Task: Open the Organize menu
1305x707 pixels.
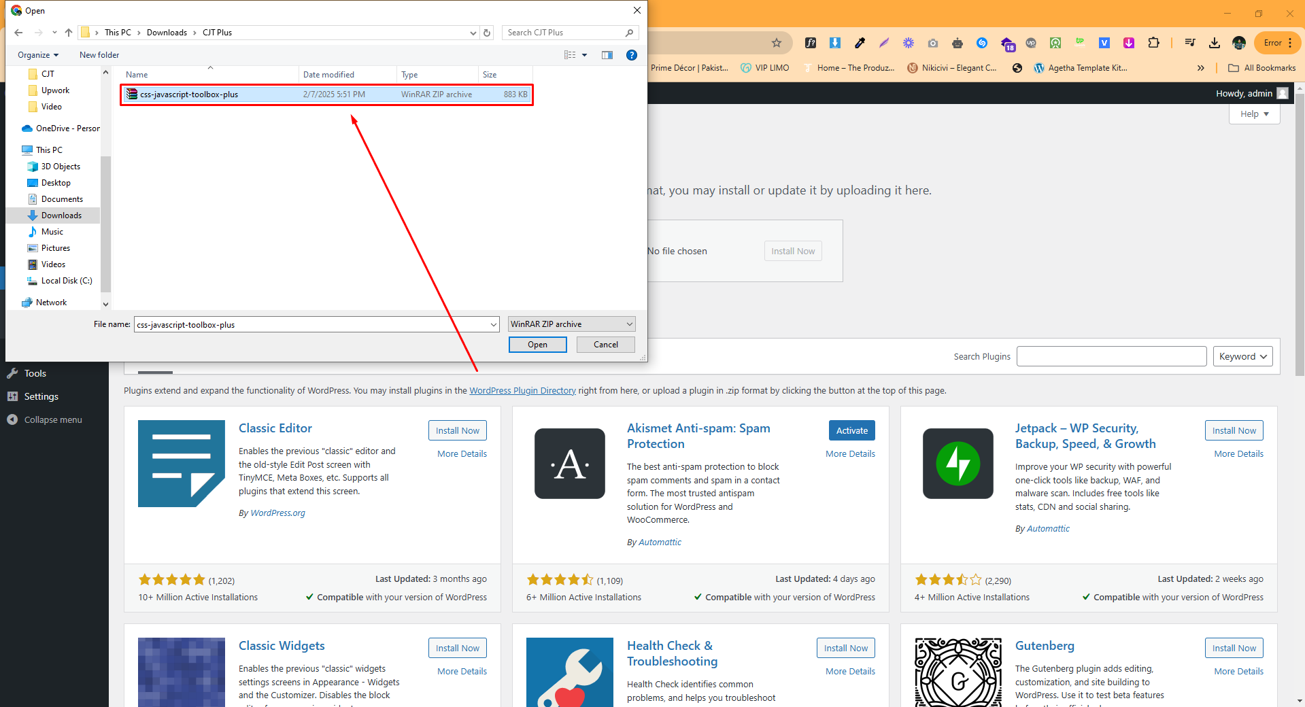Action: 37,54
